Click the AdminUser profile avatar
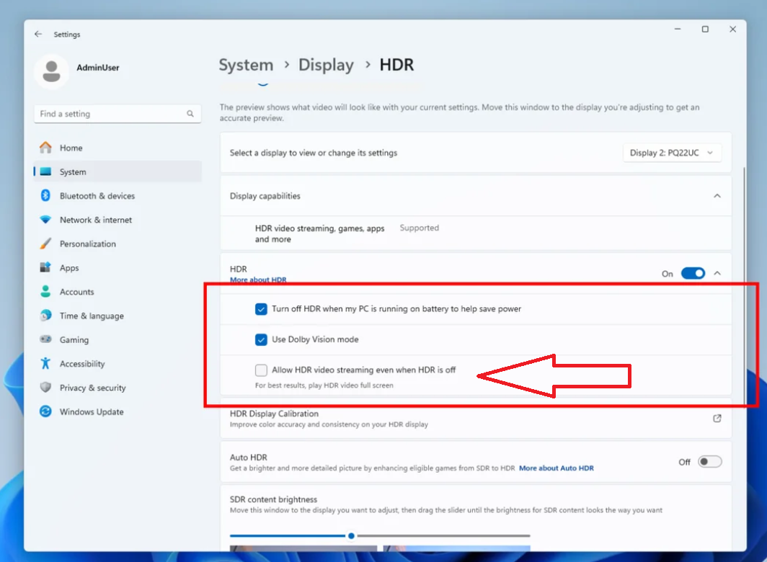 [51, 71]
